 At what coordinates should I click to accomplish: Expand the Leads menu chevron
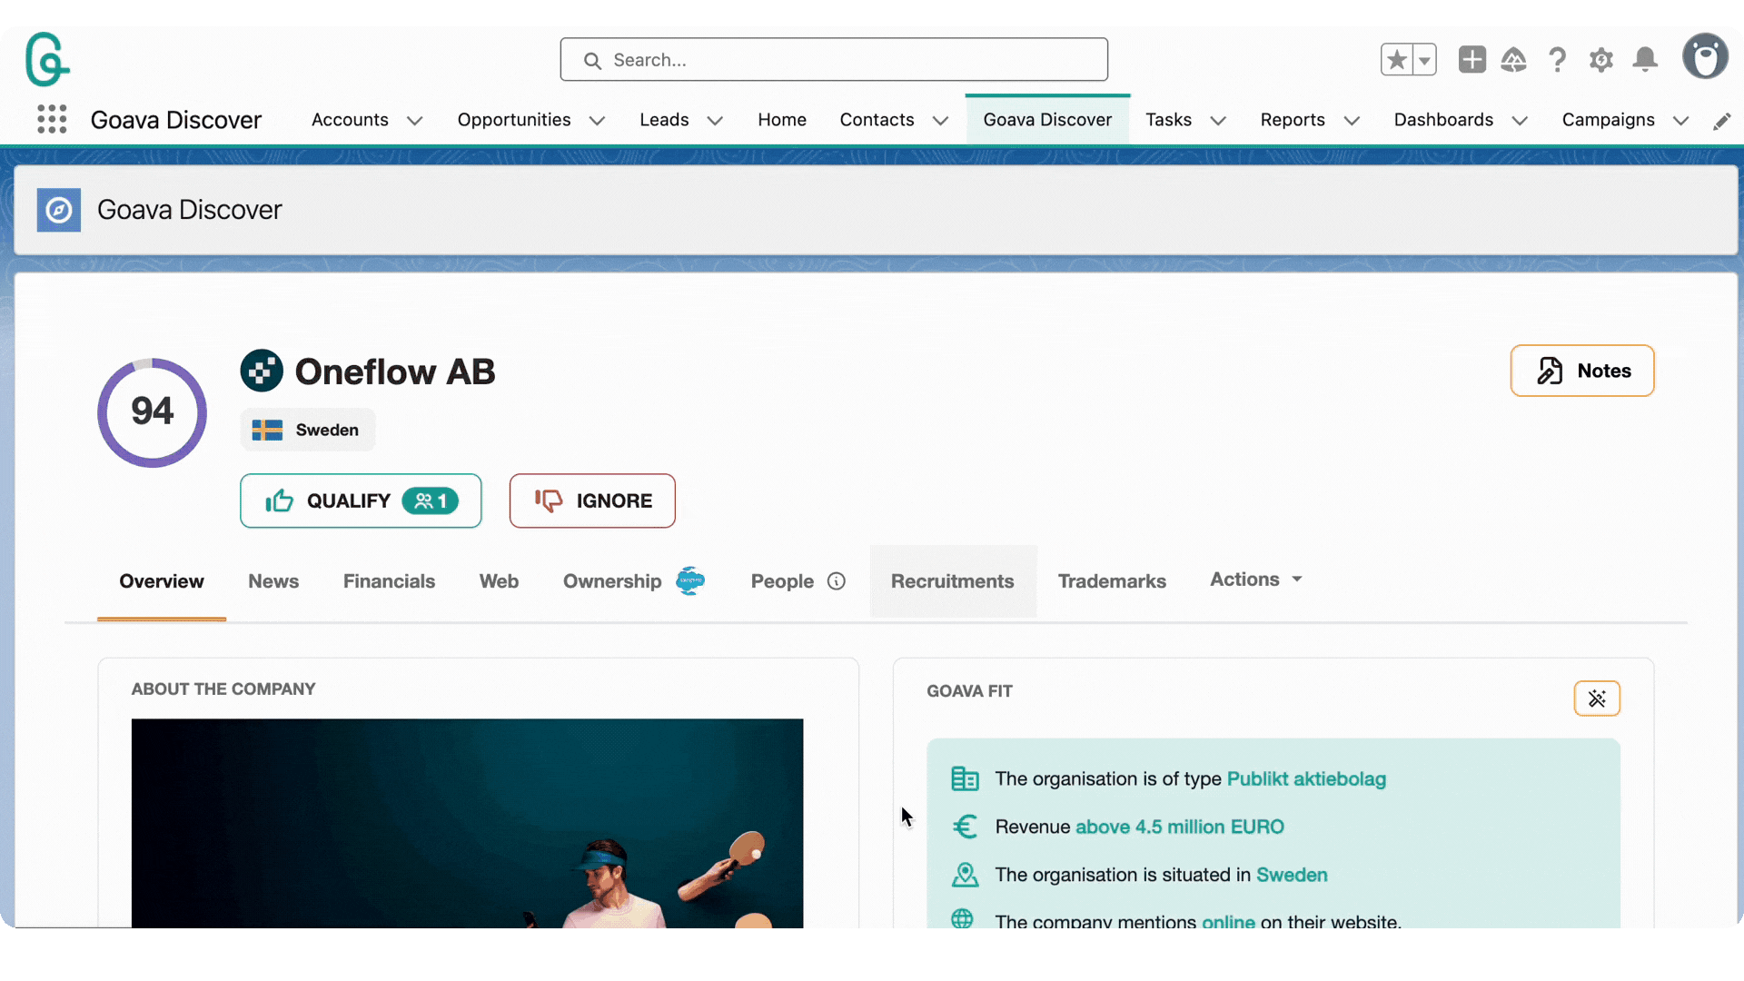pyautogui.click(x=715, y=121)
